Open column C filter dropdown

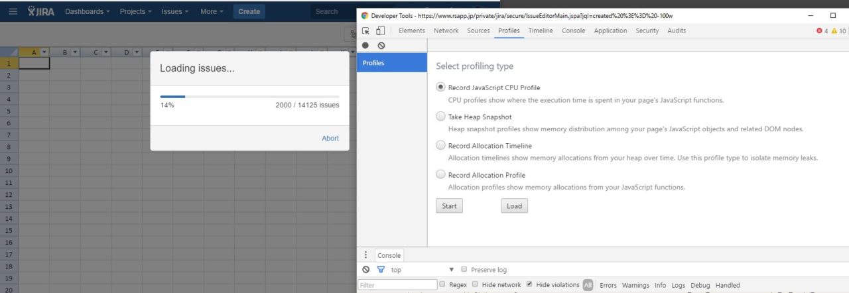(106, 52)
